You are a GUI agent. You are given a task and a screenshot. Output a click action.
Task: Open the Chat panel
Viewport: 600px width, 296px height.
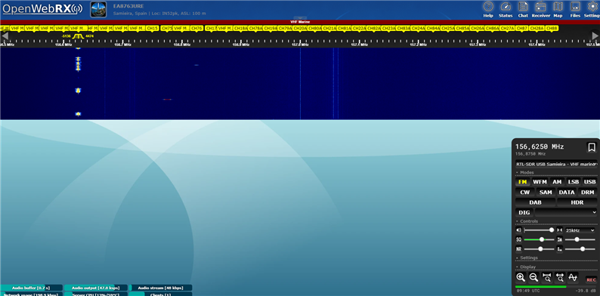click(x=523, y=9)
